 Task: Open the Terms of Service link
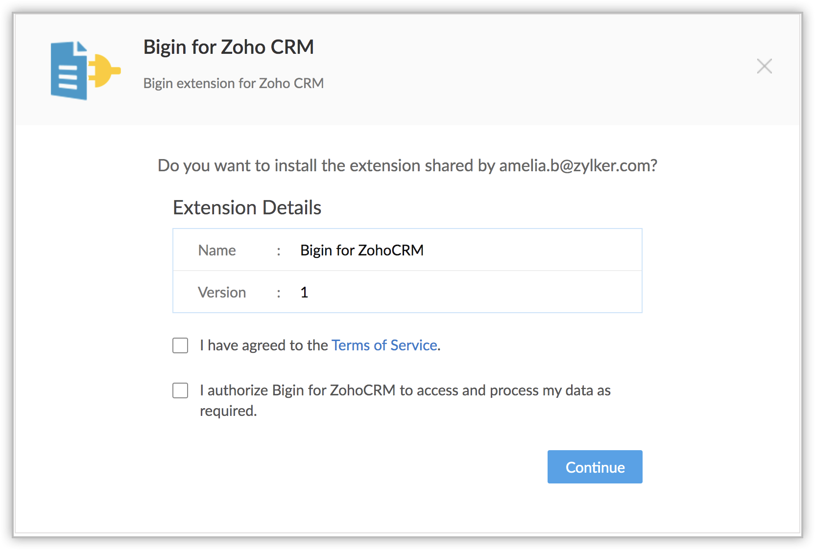coord(384,345)
